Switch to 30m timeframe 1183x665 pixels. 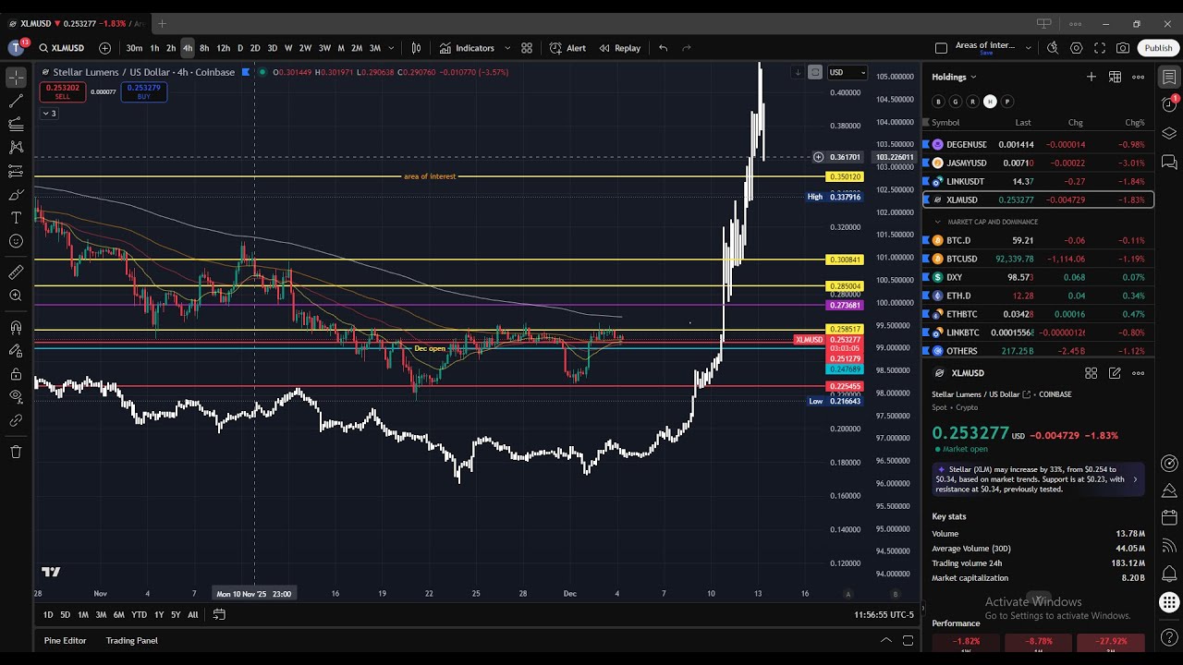coord(134,48)
